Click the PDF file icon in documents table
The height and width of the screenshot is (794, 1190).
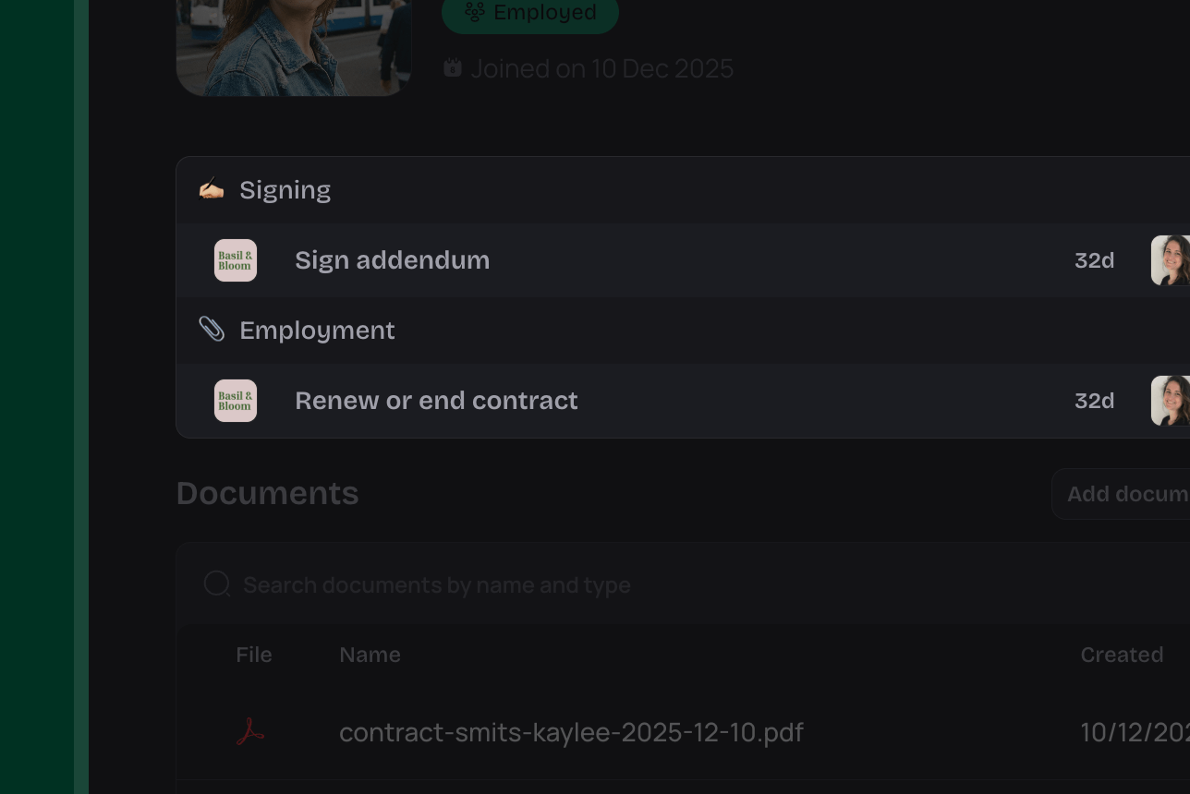click(250, 732)
